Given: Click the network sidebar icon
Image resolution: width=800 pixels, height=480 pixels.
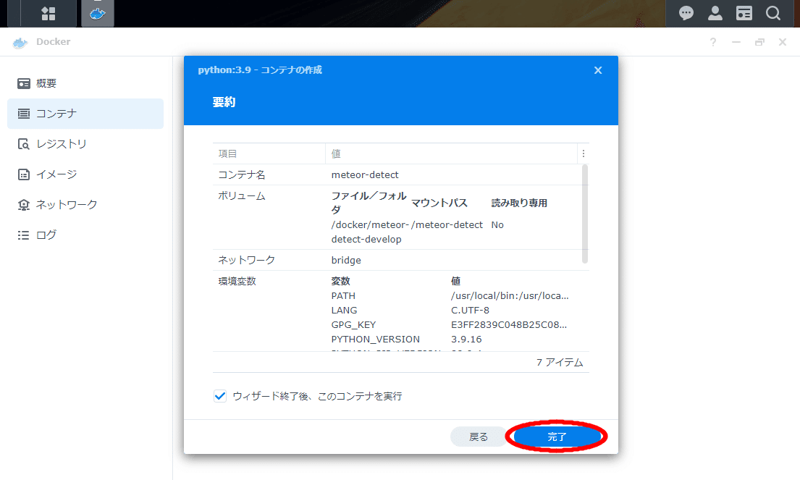Looking at the screenshot, I should pos(23,205).
